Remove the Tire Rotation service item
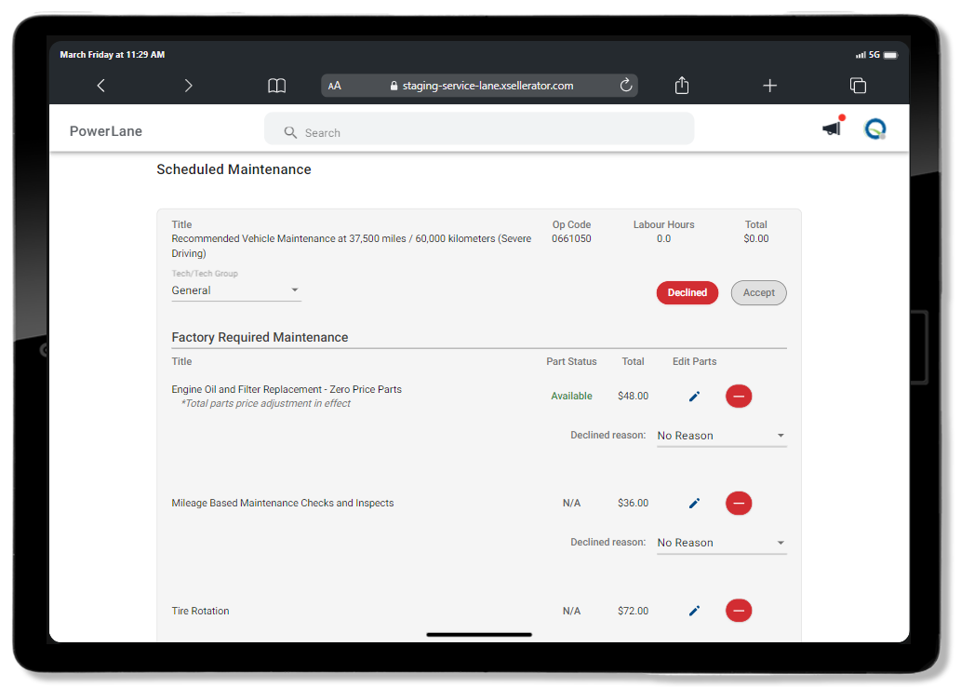The width and height of the screenshot is (961, 687). tap(738, 611)
